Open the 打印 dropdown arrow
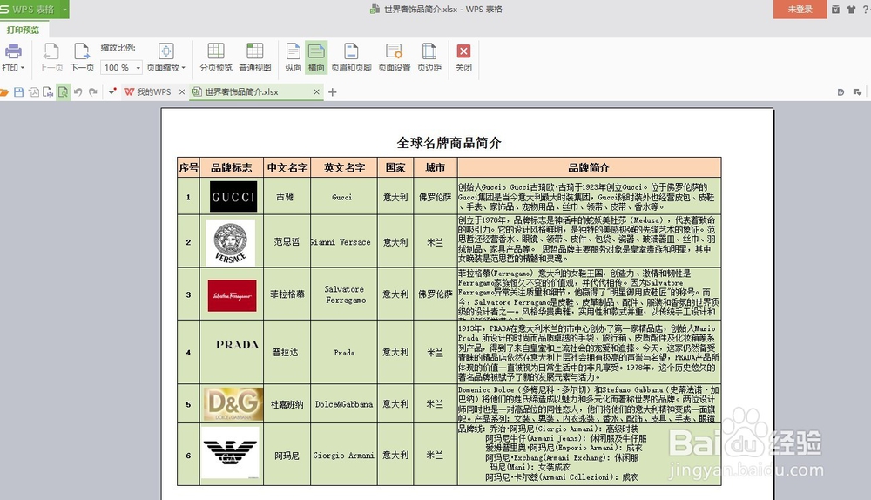The image size is (871, 500). [x=23, y=68]
